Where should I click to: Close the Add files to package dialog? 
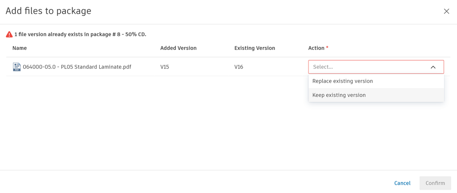point(446,11)
